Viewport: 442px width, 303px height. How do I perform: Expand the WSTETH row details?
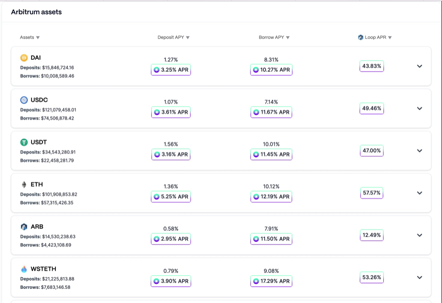(x=419, y=277)
